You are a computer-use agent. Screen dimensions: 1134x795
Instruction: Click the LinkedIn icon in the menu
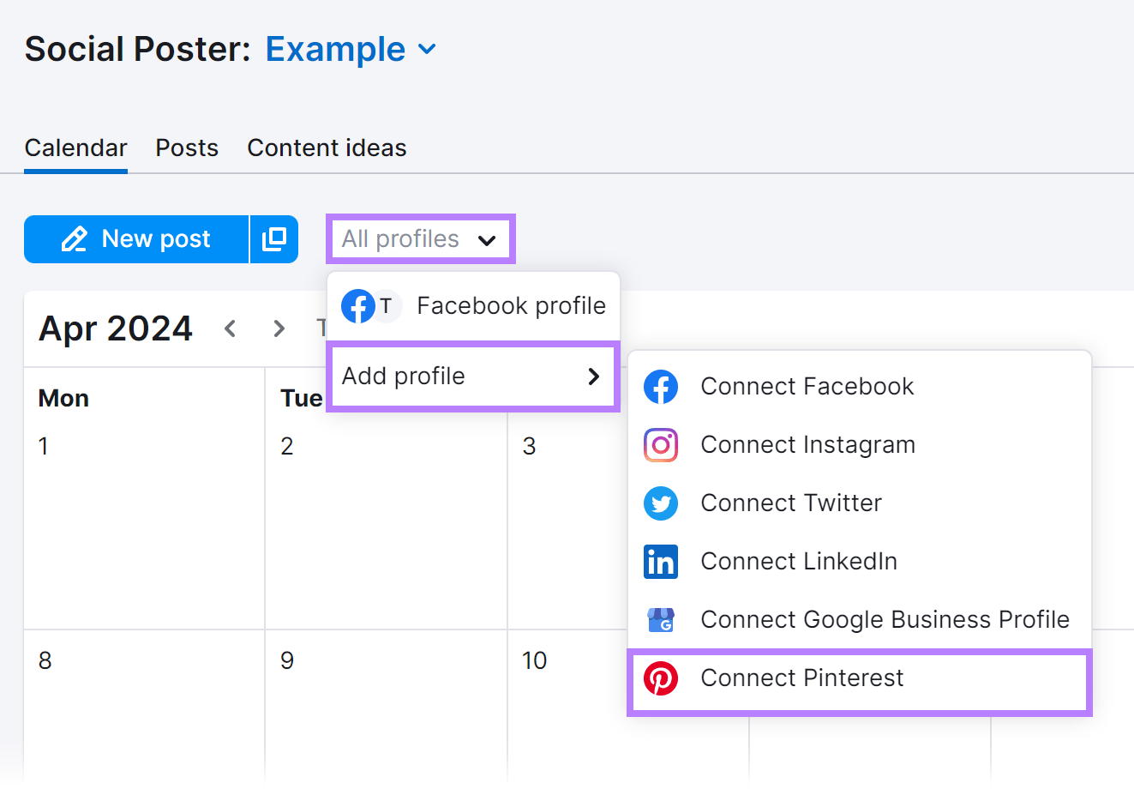661,562
